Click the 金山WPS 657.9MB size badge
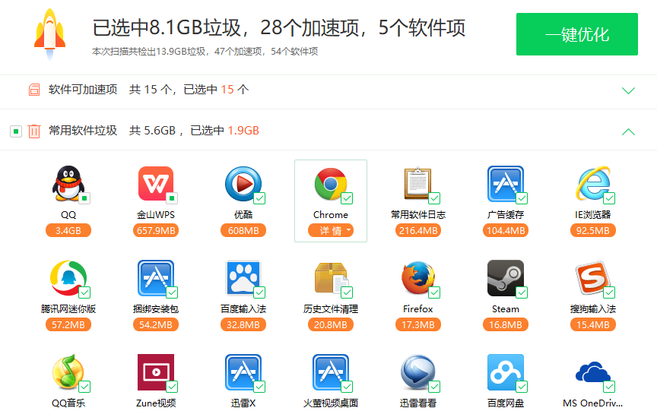This screenshot has height=411, width=657. click(x=155, y=231)
